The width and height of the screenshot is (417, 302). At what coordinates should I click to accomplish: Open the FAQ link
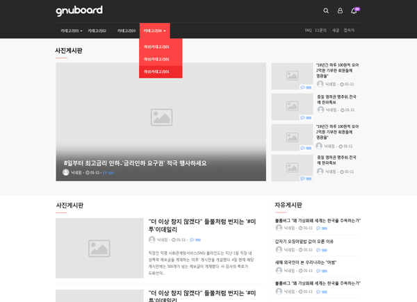point(308,31)
